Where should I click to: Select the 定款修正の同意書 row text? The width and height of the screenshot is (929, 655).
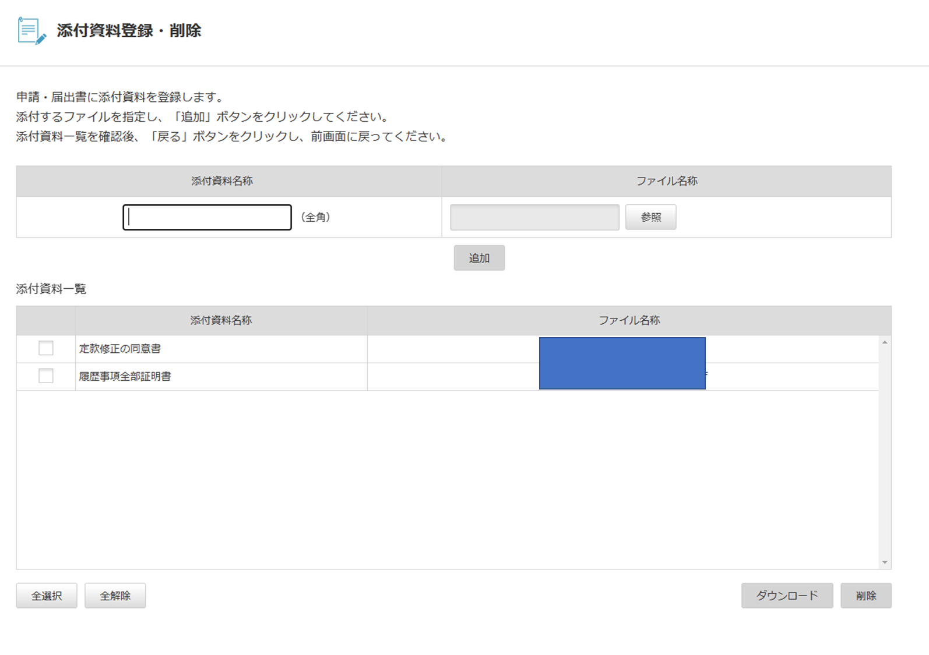120,349
